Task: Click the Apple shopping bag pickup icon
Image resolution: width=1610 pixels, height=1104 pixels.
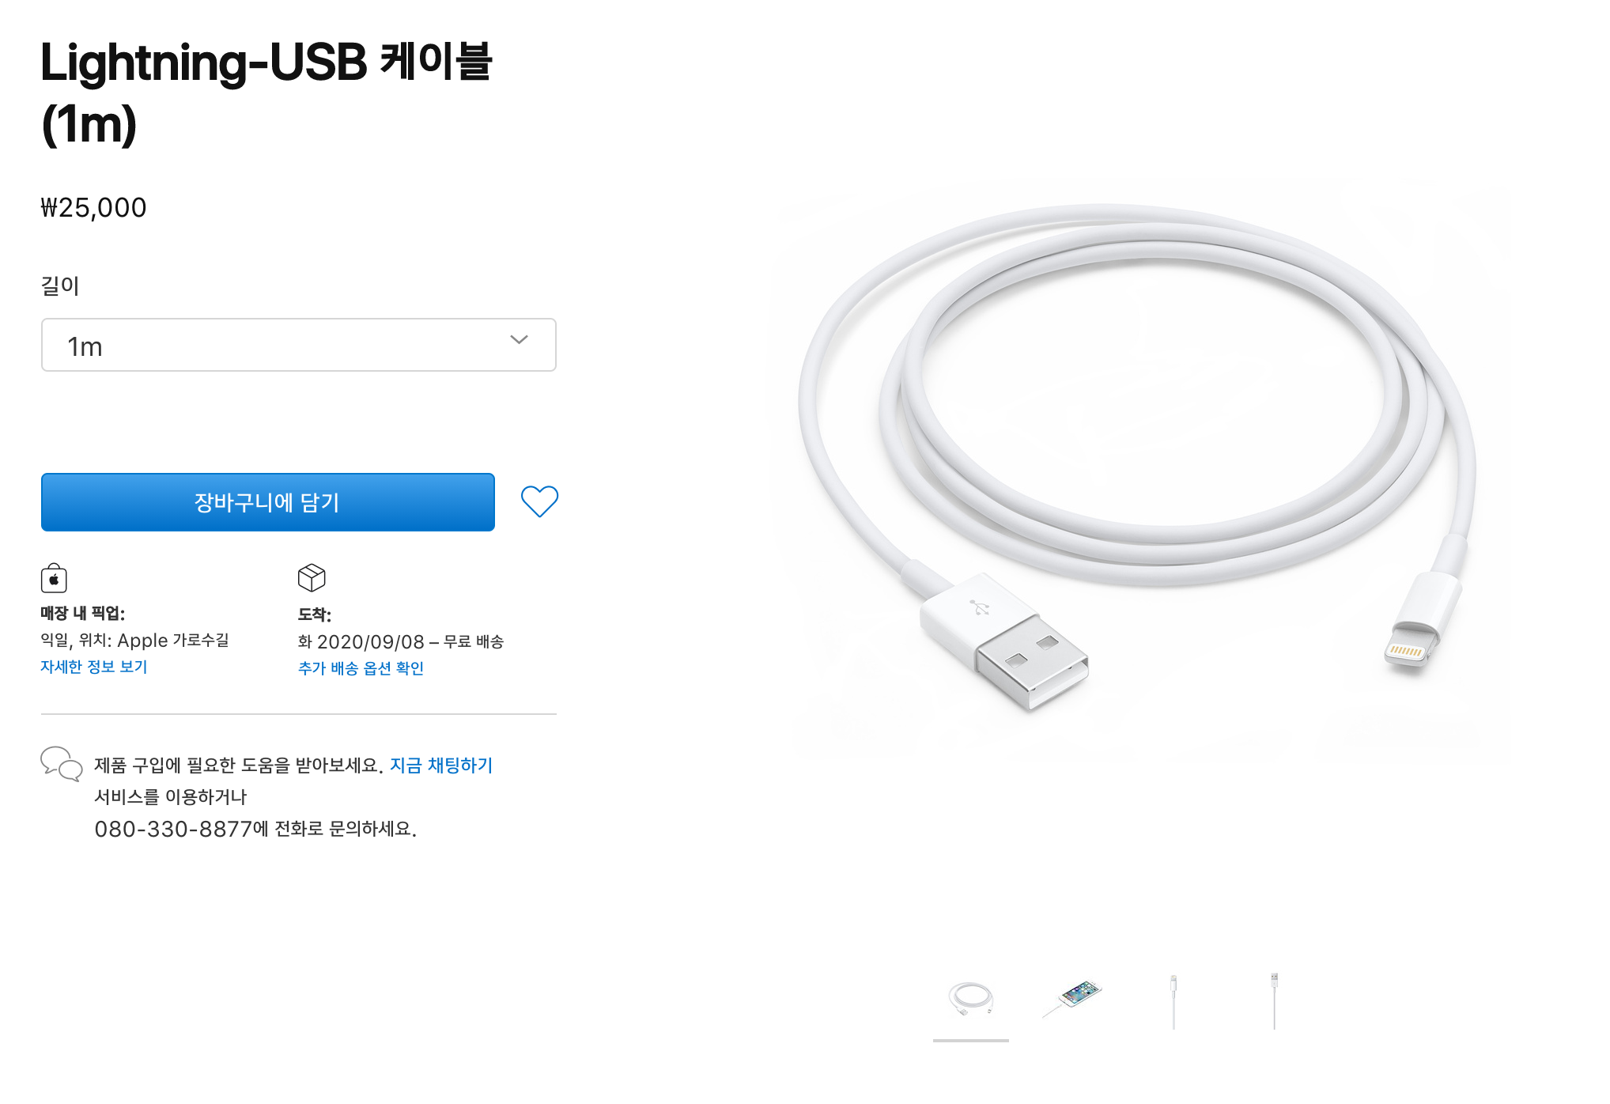Action: [54, 578]
